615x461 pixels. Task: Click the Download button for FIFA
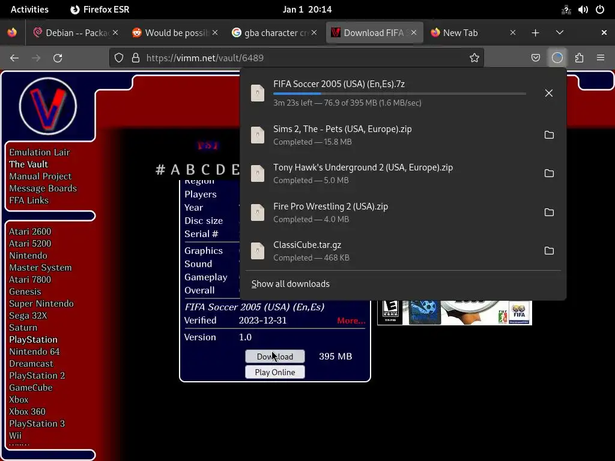(x=275, y=357)
